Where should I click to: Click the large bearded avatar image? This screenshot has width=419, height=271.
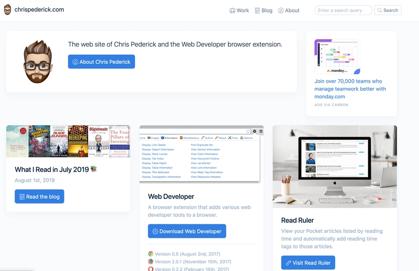[37, 62]
